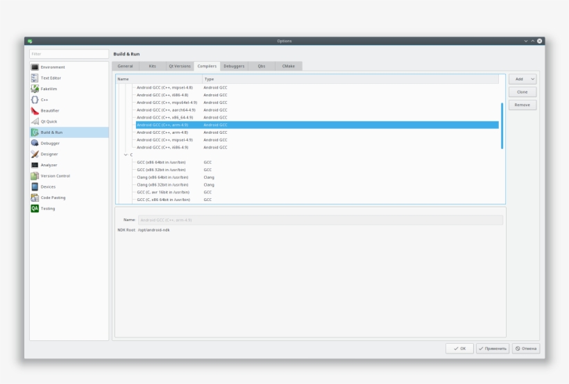Open the Beautifier icon
Screen dimensions: 569x384
[x=35, y=111]
